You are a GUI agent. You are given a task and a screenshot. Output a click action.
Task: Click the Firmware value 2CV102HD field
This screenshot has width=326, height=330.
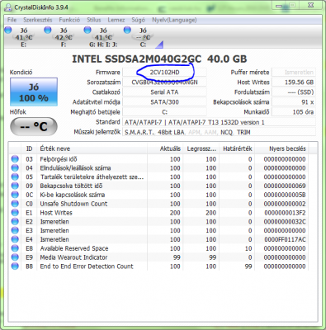click(164, 73)
